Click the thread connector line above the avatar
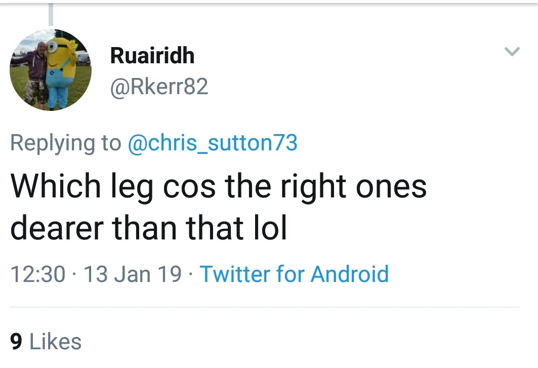This screenshot has width=538, height=368. coord(51,14)
